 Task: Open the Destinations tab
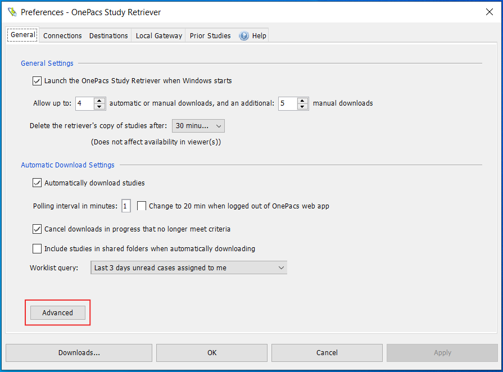[108, 35]
